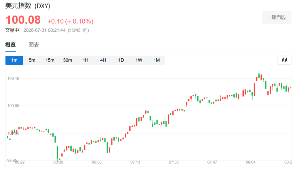The width and height of the screenshot is (295, 170).
Task: Select the 4H interval
Action: pos(103,60)
